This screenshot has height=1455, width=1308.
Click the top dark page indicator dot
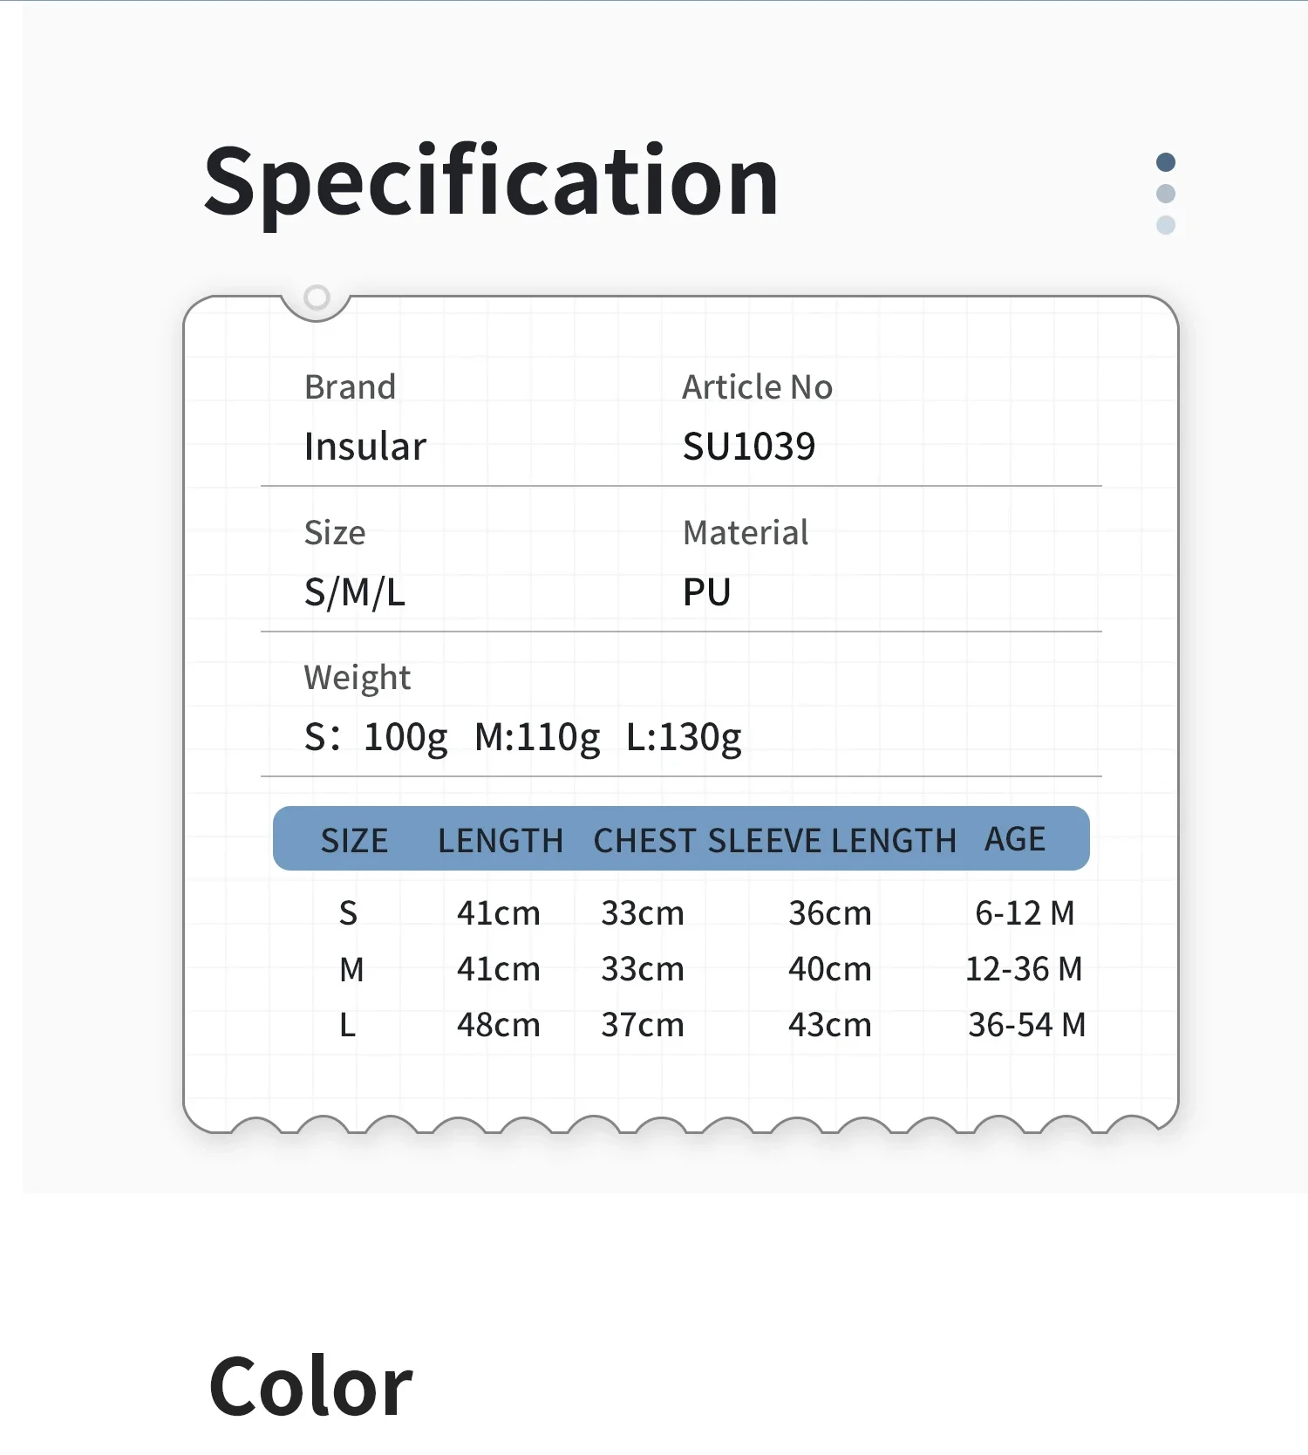tap(1165, 162)
